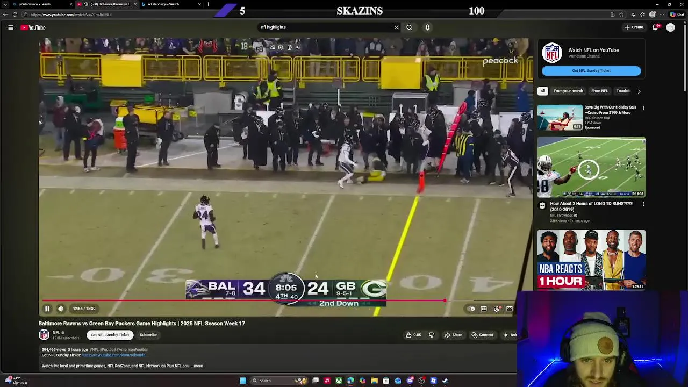Share the video
This screenshot has height=387, width=688.
(x=453, y=335)
